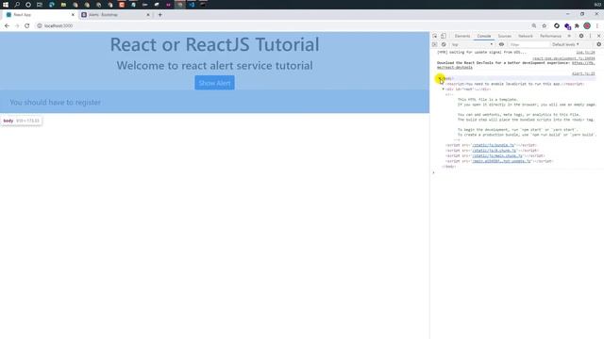Screen dimensions: 604x339
Task: Reload the localhost page
Action: click(x=27, y=25)
